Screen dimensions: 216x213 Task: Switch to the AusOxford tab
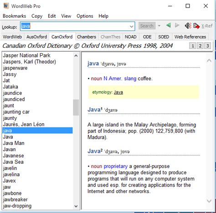pos(36,37)
